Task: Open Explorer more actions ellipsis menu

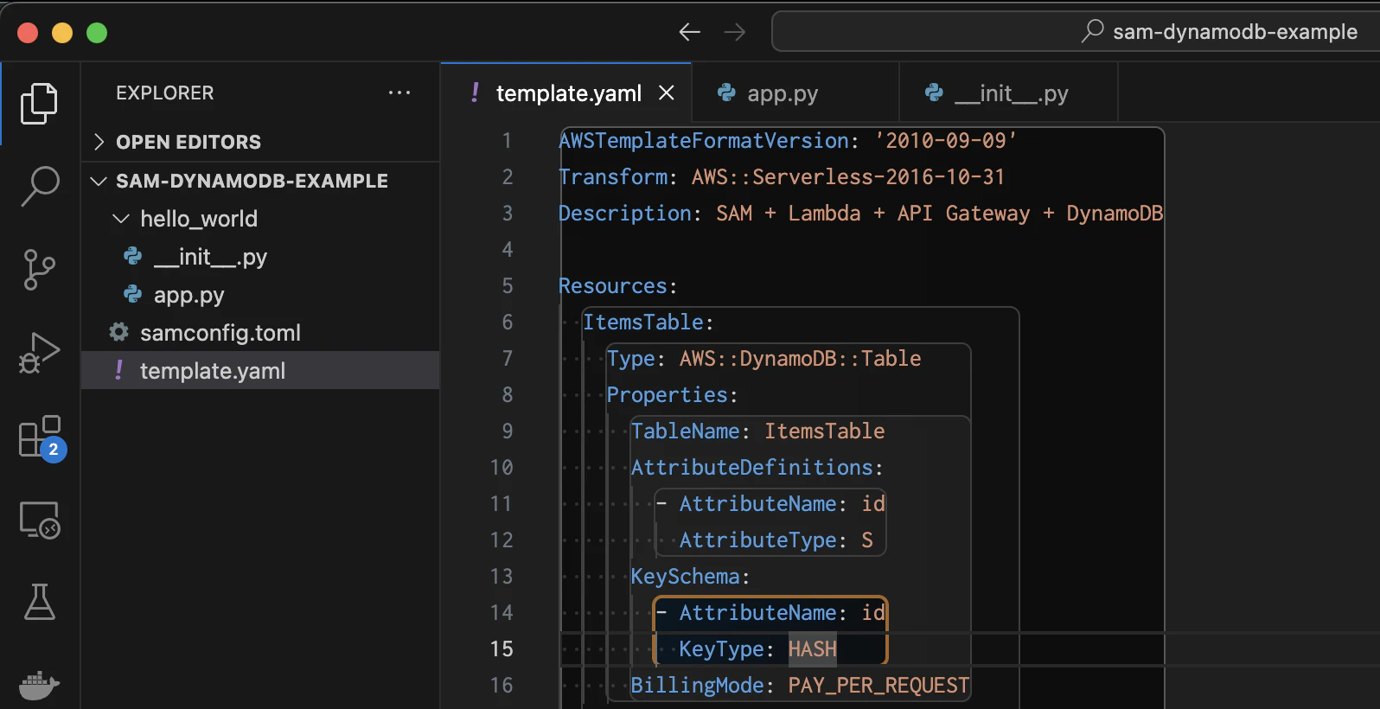Action: pyautogui.click(x=399, y=93)
